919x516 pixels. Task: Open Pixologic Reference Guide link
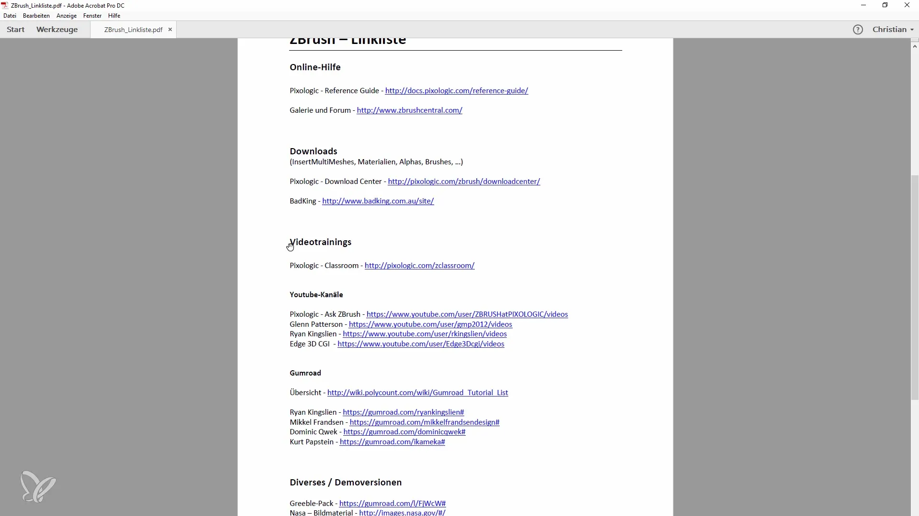coord(456,90)
